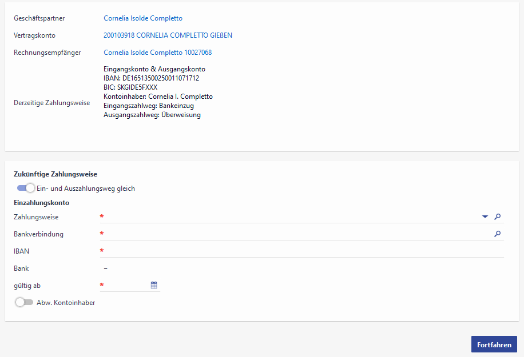
Task: Follow the Rechnungsempfänger link ending 10027068
Action: click(x=157, y=53)
